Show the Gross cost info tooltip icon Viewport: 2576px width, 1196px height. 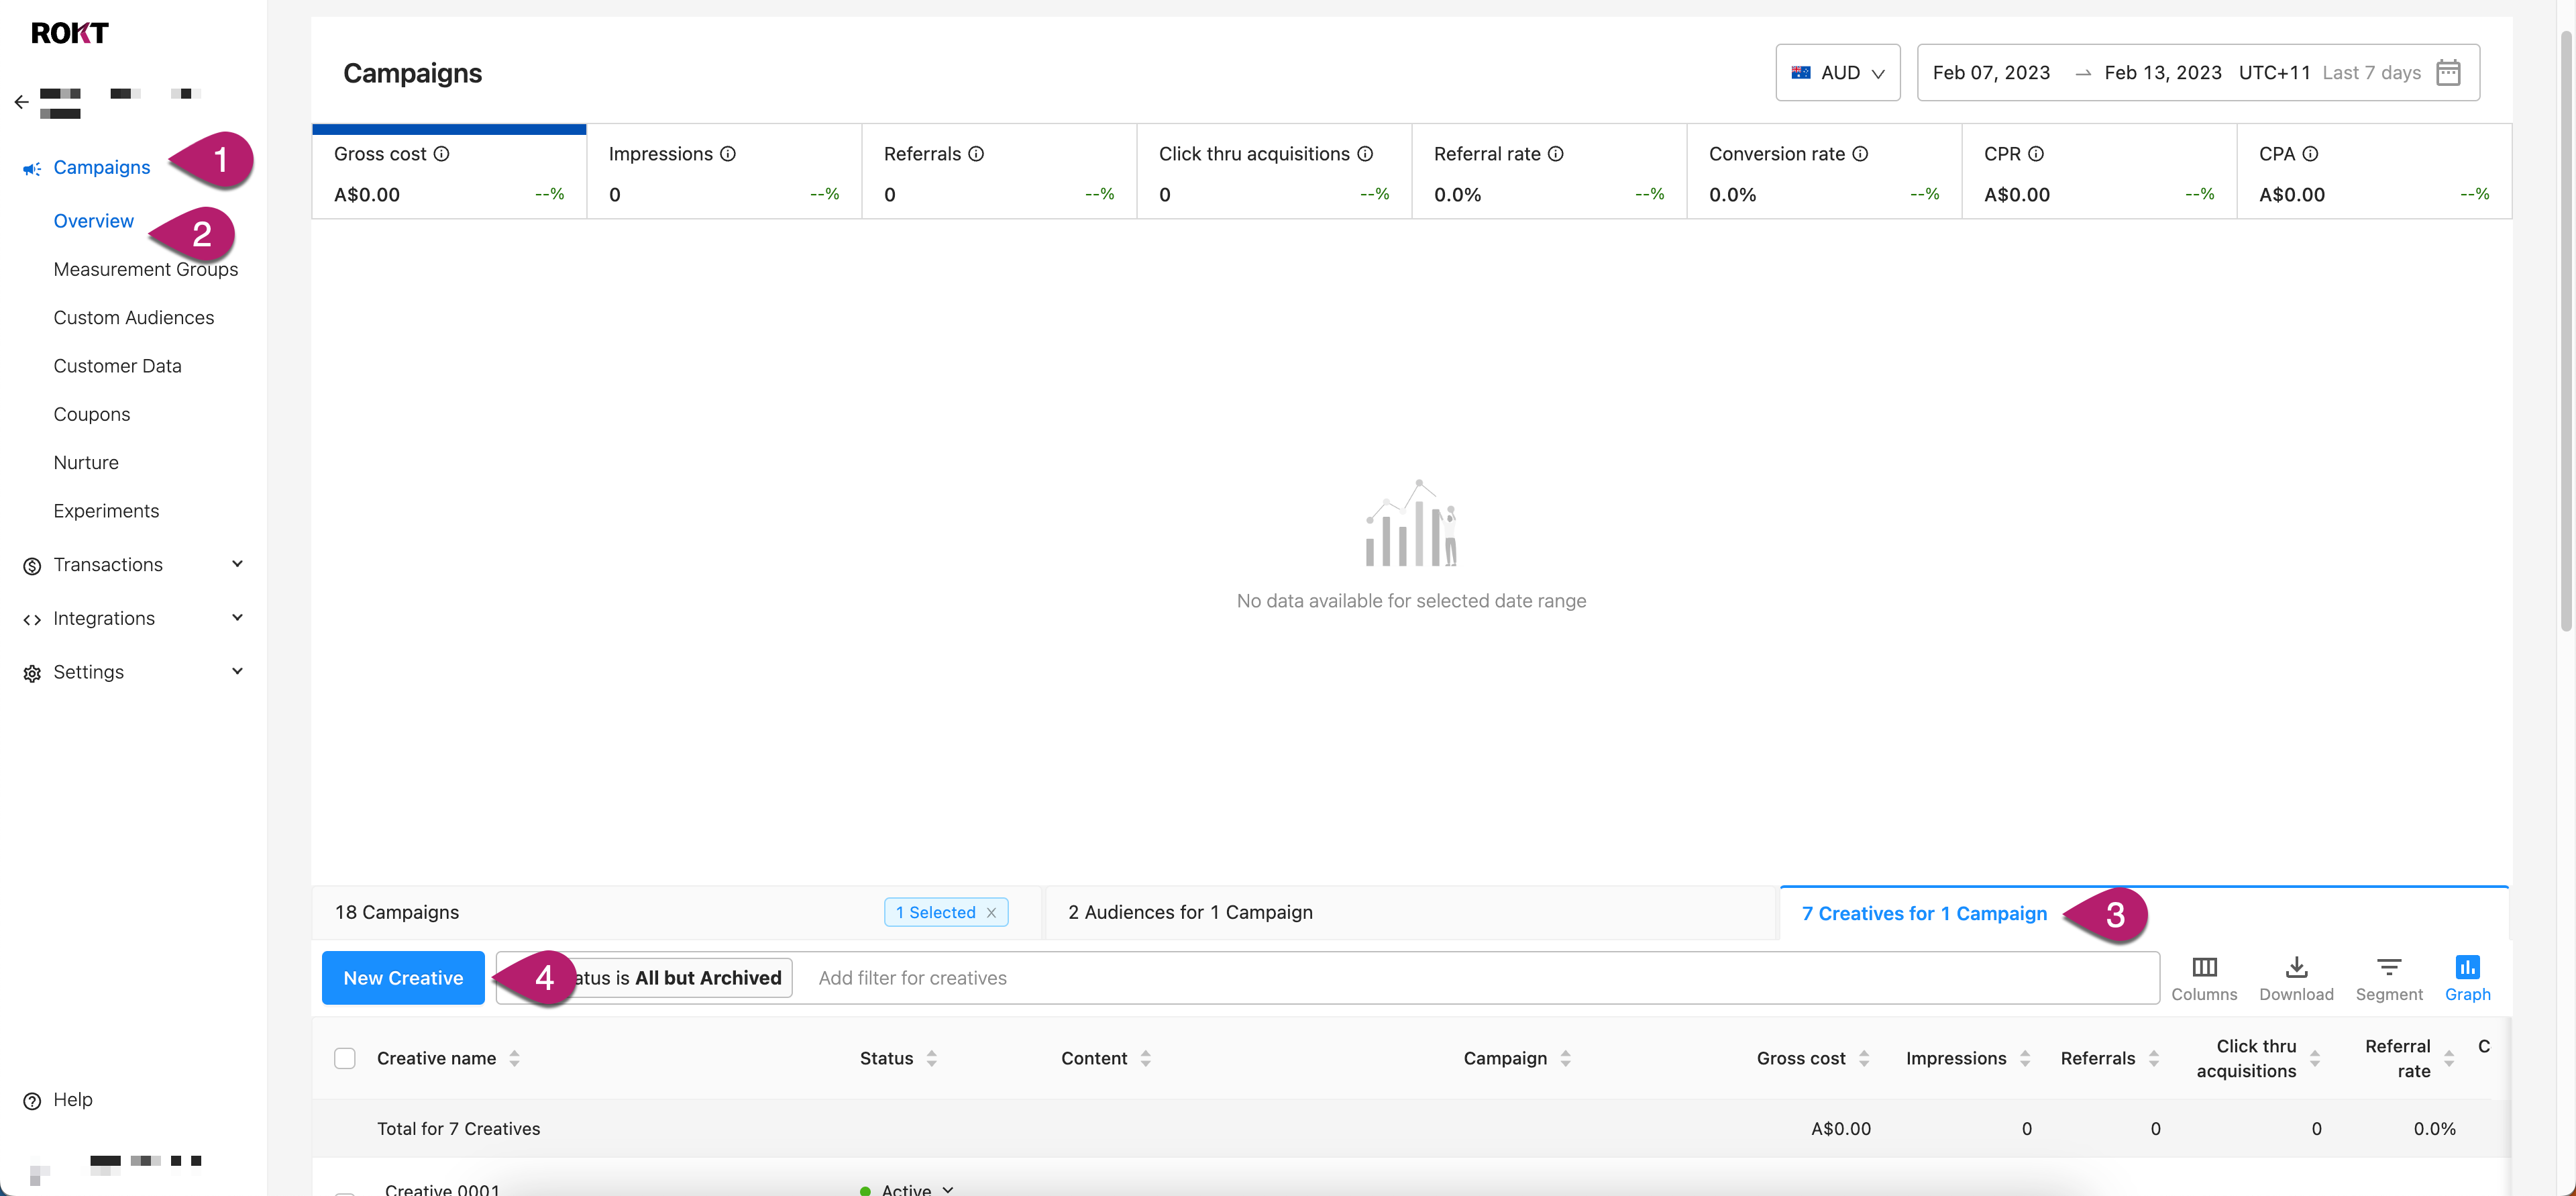pos(441,154)
